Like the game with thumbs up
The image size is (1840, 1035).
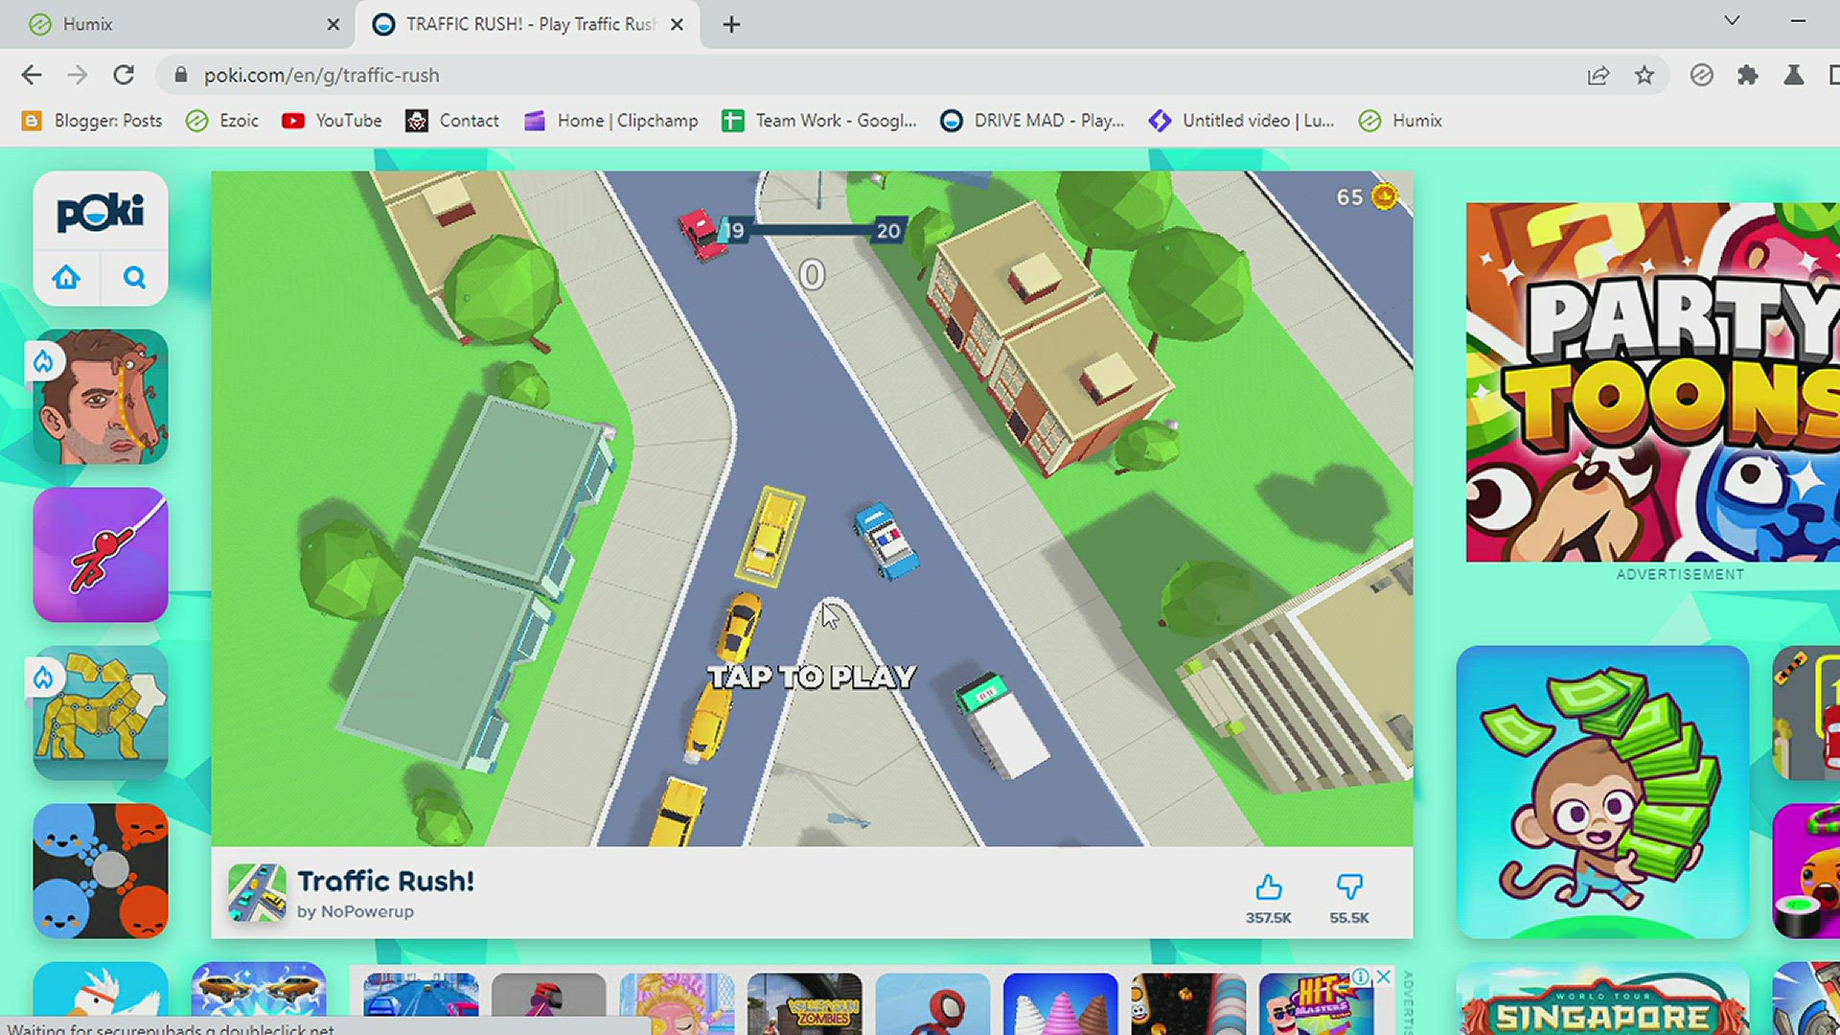[x=1268, y=887]
